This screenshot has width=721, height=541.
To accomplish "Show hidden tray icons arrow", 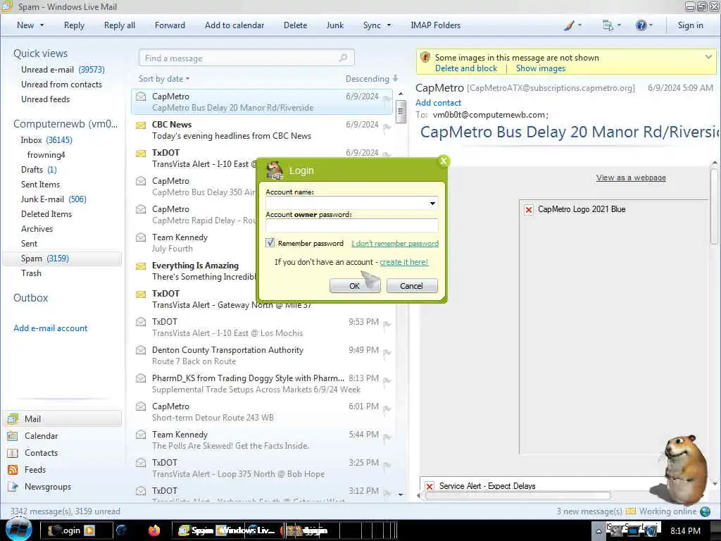I will [x=598, y=531].
